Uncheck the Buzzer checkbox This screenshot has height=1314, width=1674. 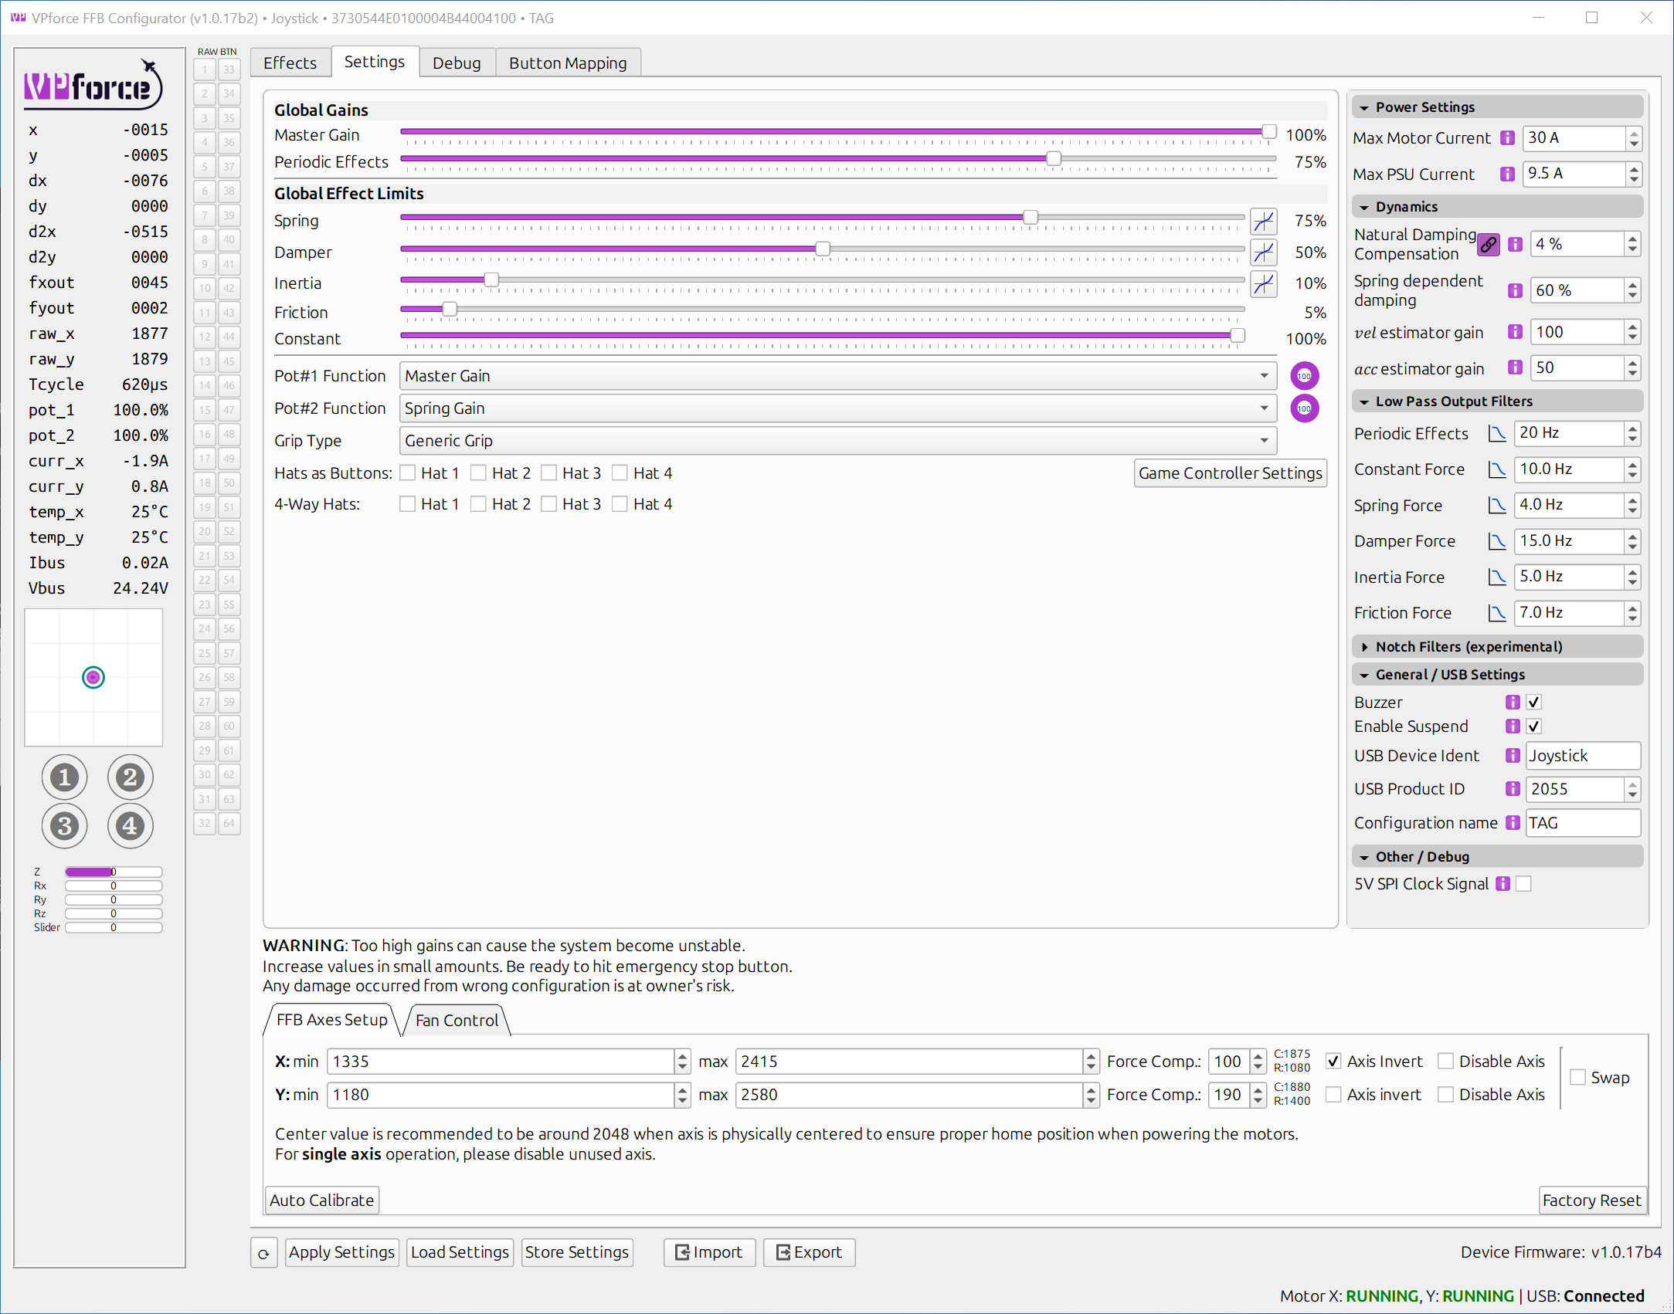tap(1533, 702)
